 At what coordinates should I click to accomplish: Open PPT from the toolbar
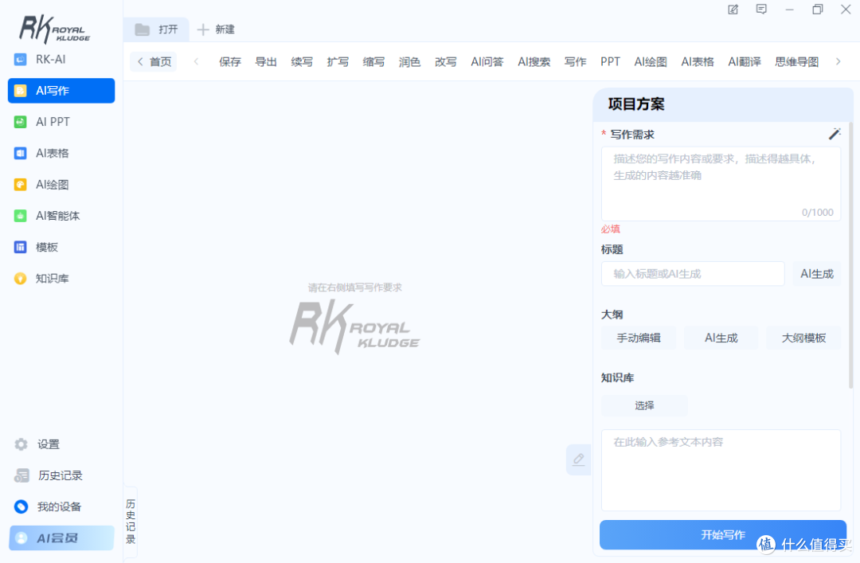pos(610,61)
